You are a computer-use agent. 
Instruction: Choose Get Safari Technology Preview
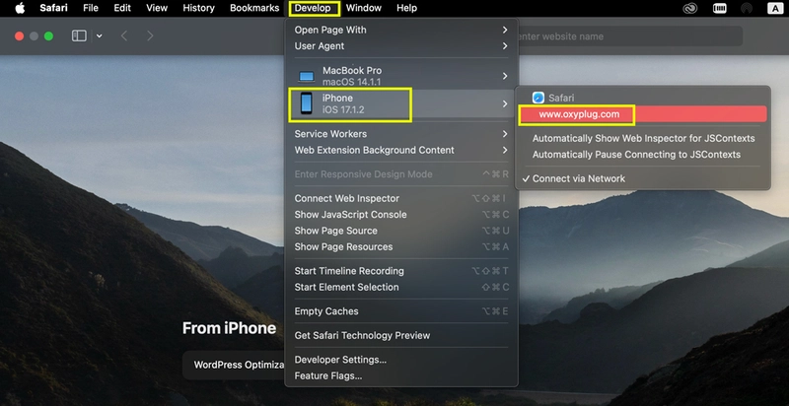(x=401, y=335)
